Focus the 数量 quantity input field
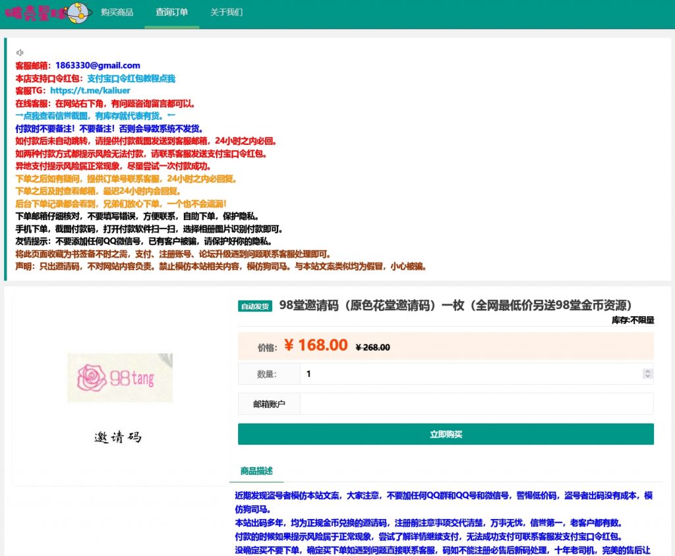The height and width of the screenshot is (556, 675). pyautogui.click(x=477, y=374)
